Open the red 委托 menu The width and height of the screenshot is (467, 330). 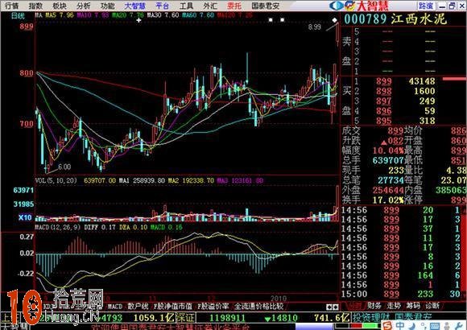[234, 6]
